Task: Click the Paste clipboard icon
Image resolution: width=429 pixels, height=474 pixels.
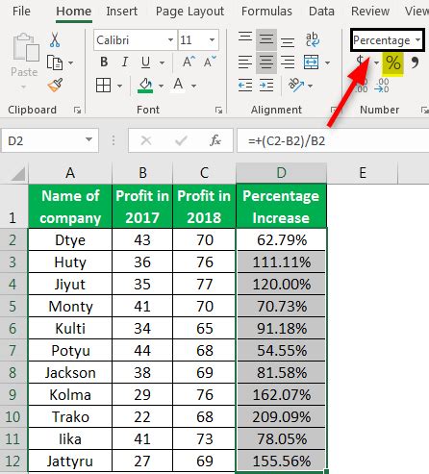Action: point(26,48)
